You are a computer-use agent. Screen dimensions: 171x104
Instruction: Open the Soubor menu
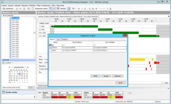(4, 5)
